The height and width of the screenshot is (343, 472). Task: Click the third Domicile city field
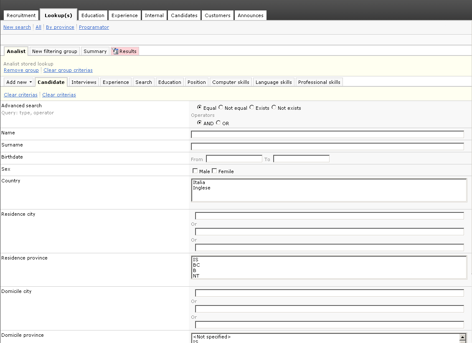[330, 325]
